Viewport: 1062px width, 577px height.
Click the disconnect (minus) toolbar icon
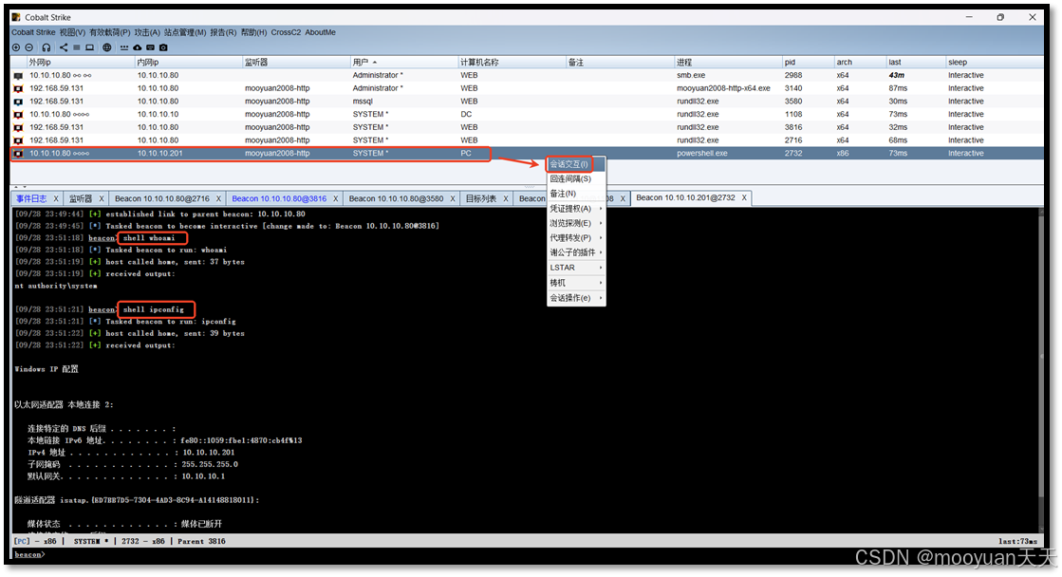pos(29,47)
